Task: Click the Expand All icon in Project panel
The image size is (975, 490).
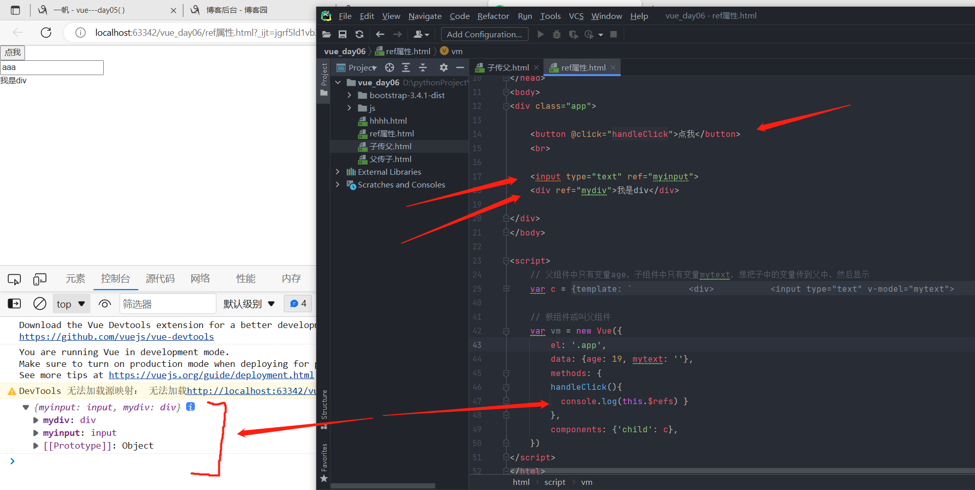Action: [x=406, y=67]
